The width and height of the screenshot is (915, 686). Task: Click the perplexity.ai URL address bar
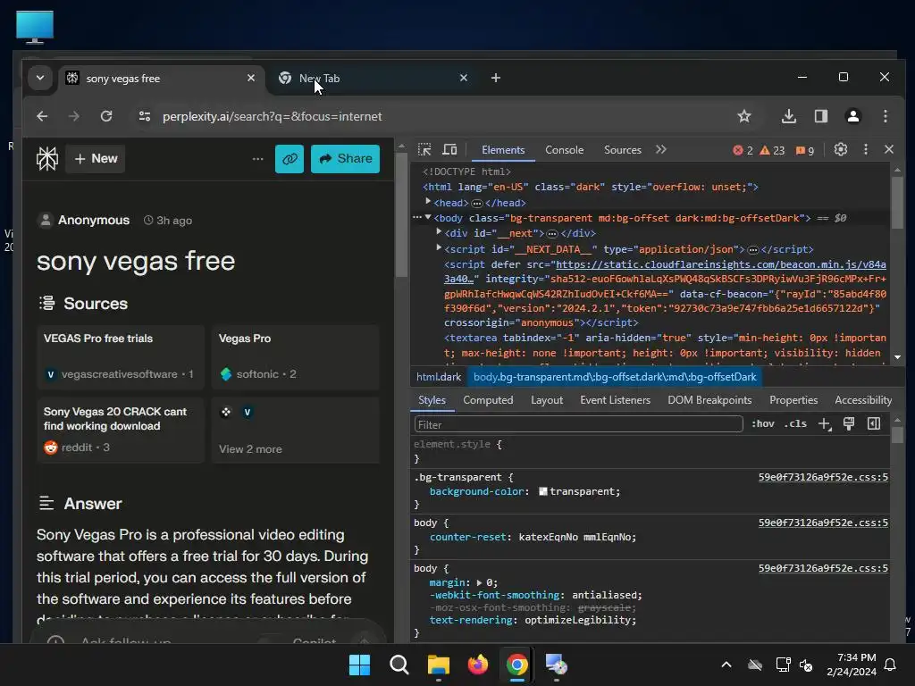click(272, 116)
